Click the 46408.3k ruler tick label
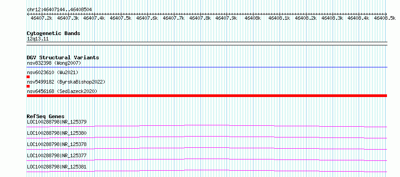 coord(332,18)
